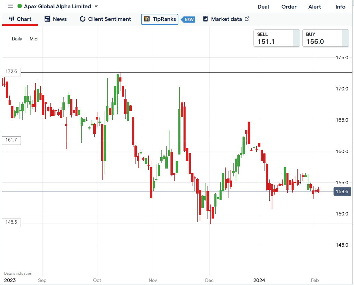
Task: Click the Apax Global Alpha Limited title
Action: pos(58,6)
